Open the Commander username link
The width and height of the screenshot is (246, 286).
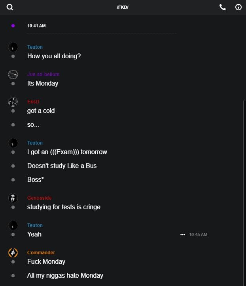[41, 253]
